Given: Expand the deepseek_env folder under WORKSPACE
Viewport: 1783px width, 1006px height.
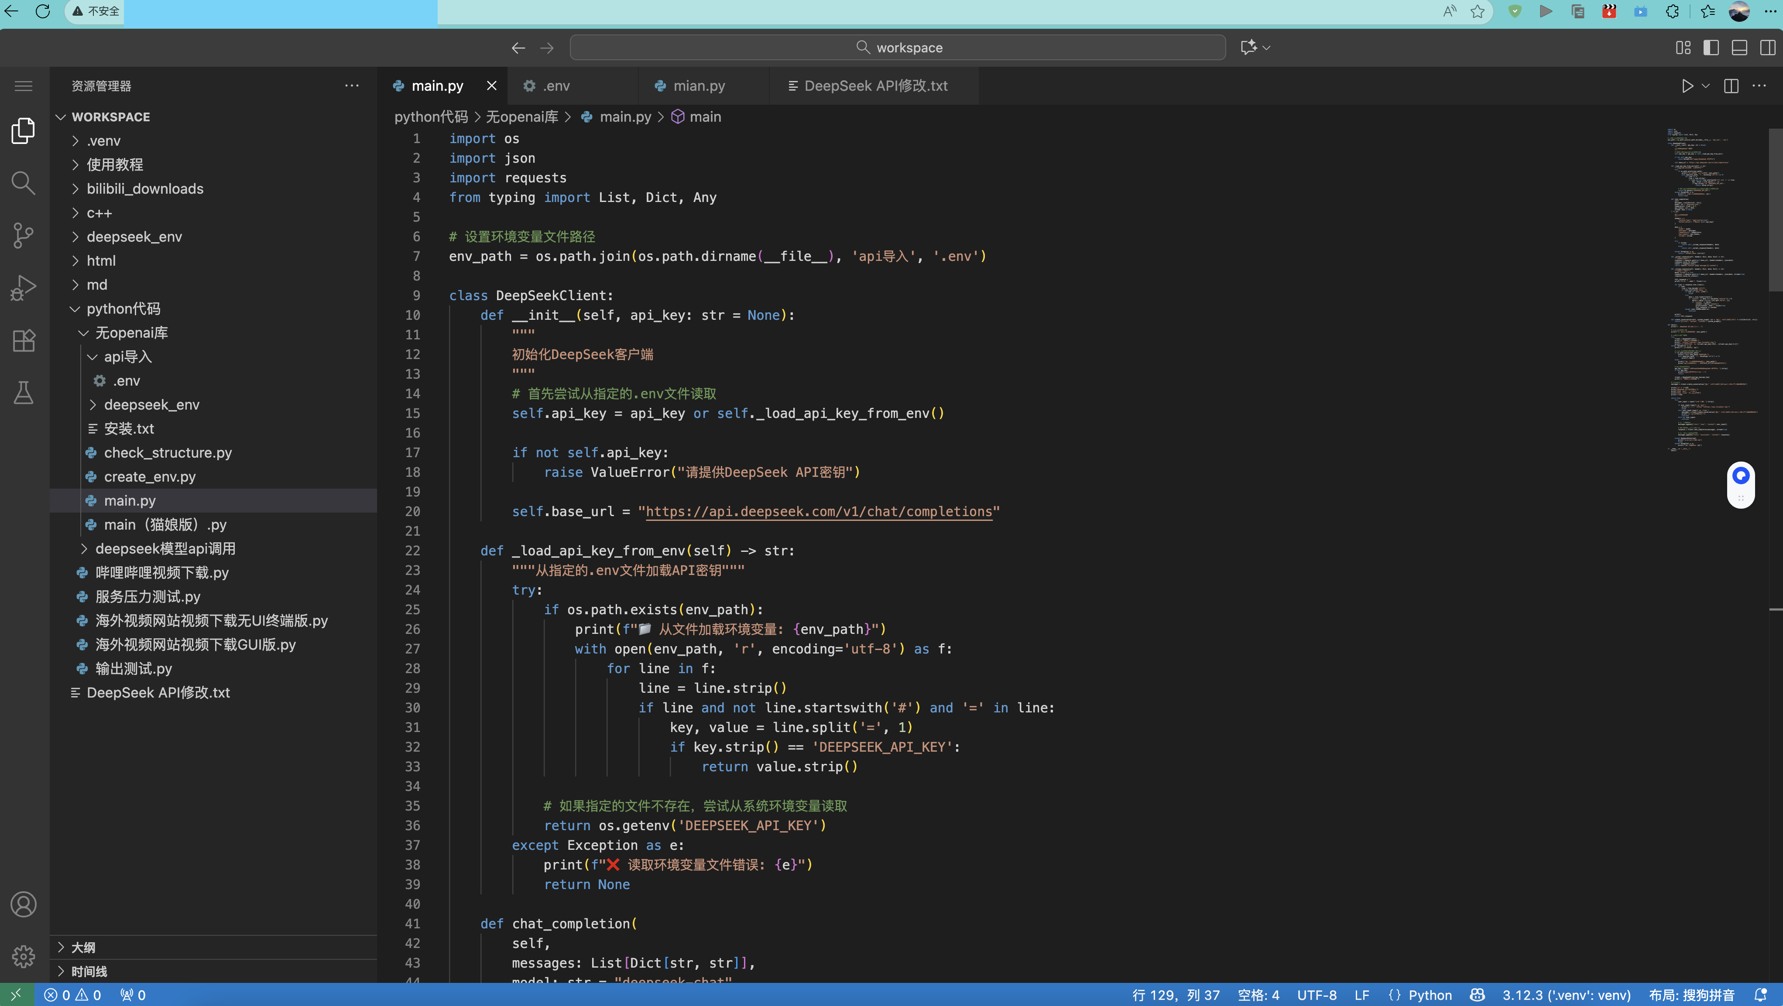Looking at the screenshot, I should (x=134, y=236).
